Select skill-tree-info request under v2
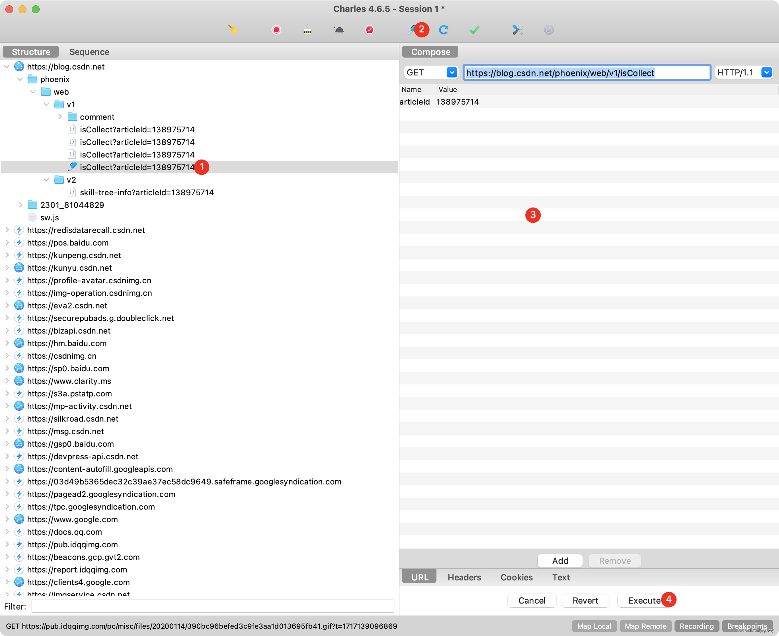 click(146, 192)
